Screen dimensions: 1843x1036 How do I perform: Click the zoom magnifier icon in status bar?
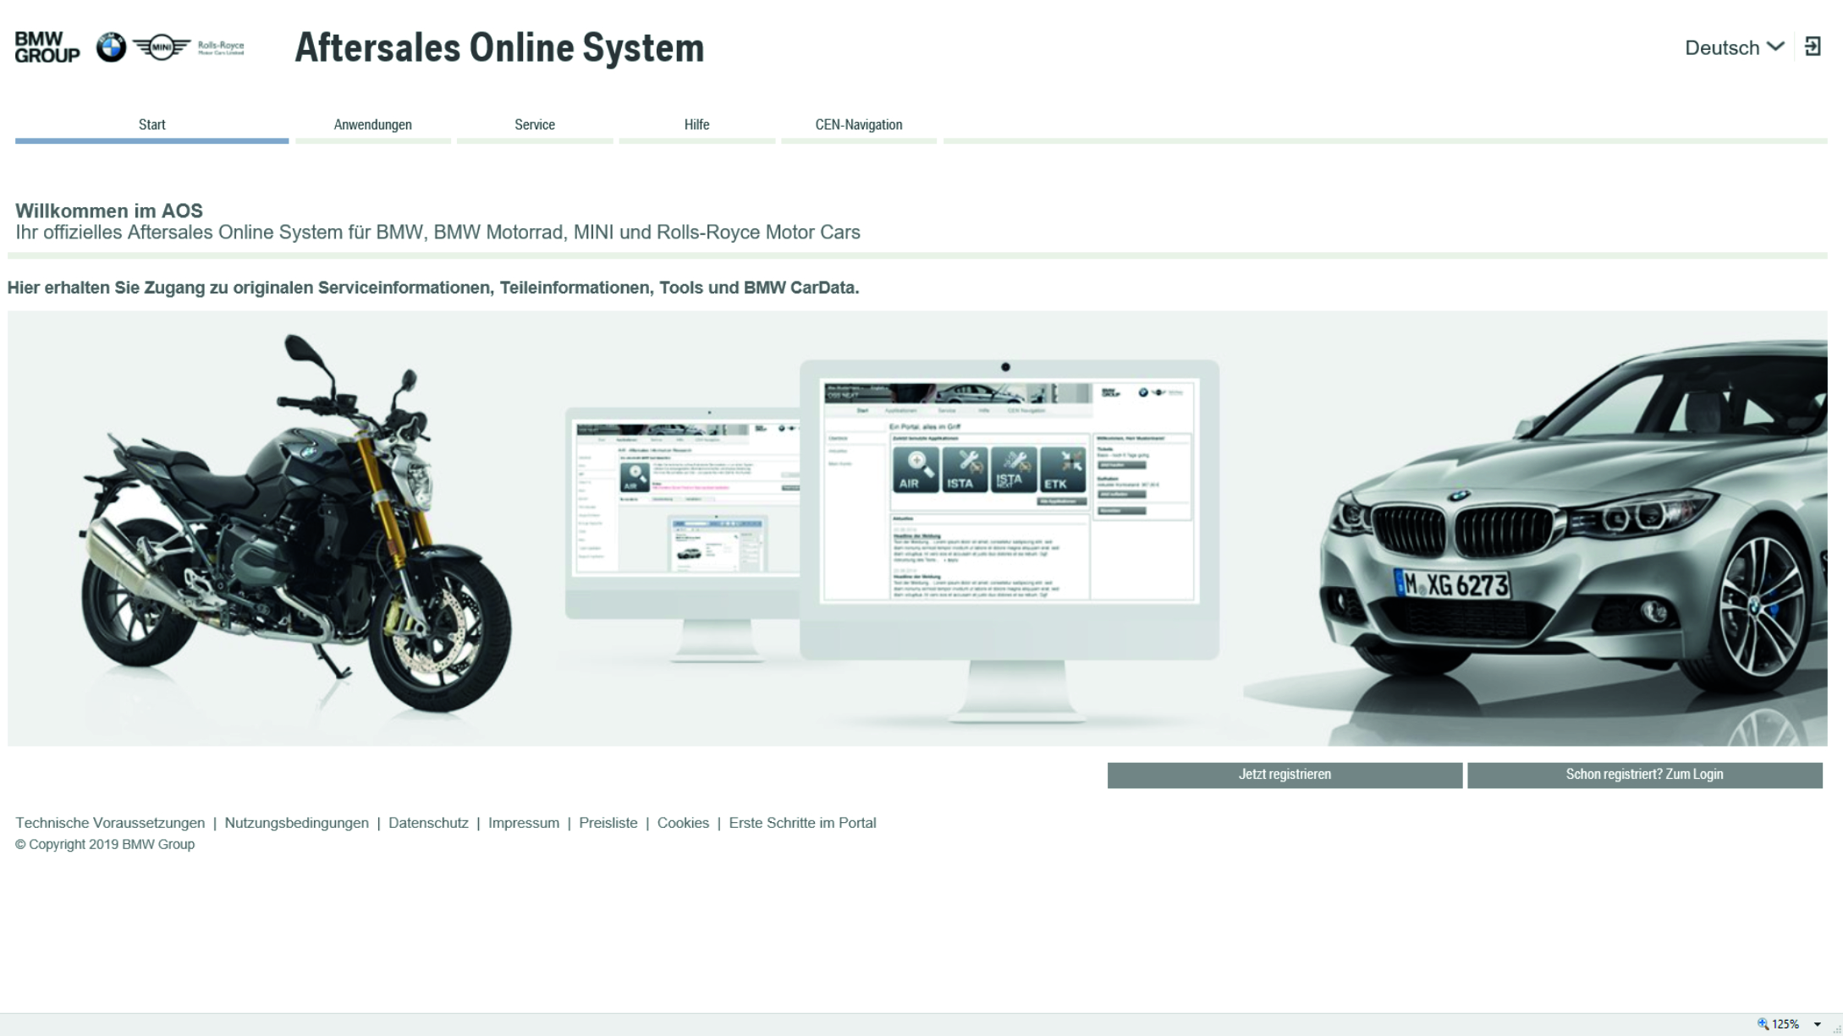click(x=1763, y=1024)
